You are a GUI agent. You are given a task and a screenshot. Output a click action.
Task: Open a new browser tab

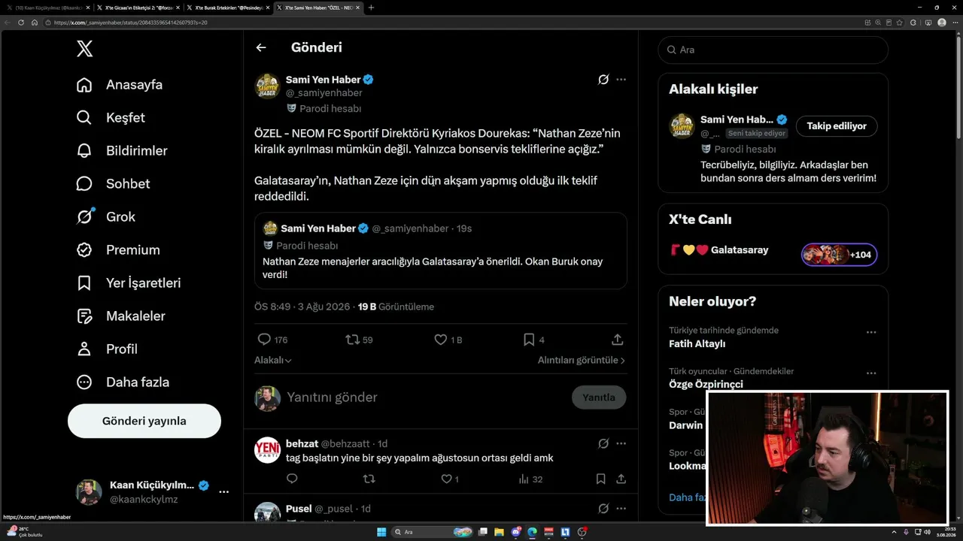[371, 8]
